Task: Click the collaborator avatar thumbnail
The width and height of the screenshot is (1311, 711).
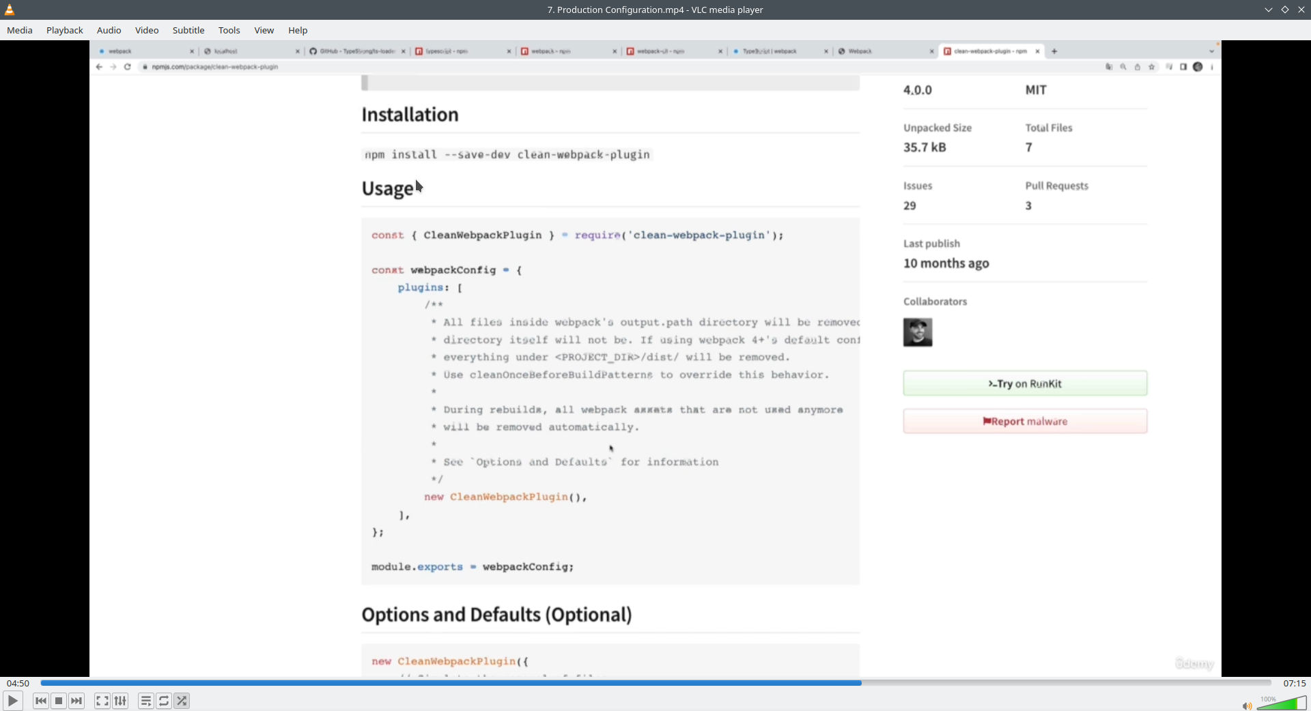Action: pyautogui.click(x=918, y=332)
